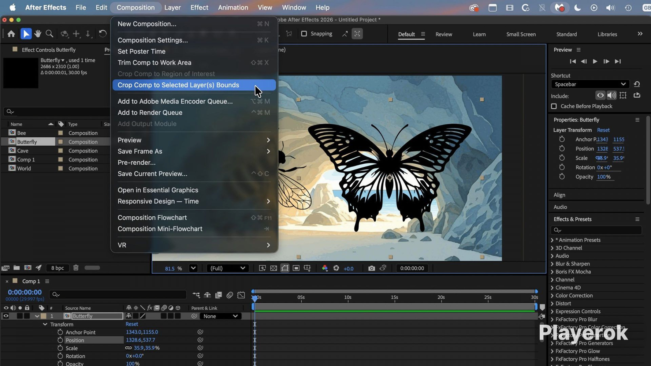Toggle mask and shape path visibility

[x=285, y=268]
